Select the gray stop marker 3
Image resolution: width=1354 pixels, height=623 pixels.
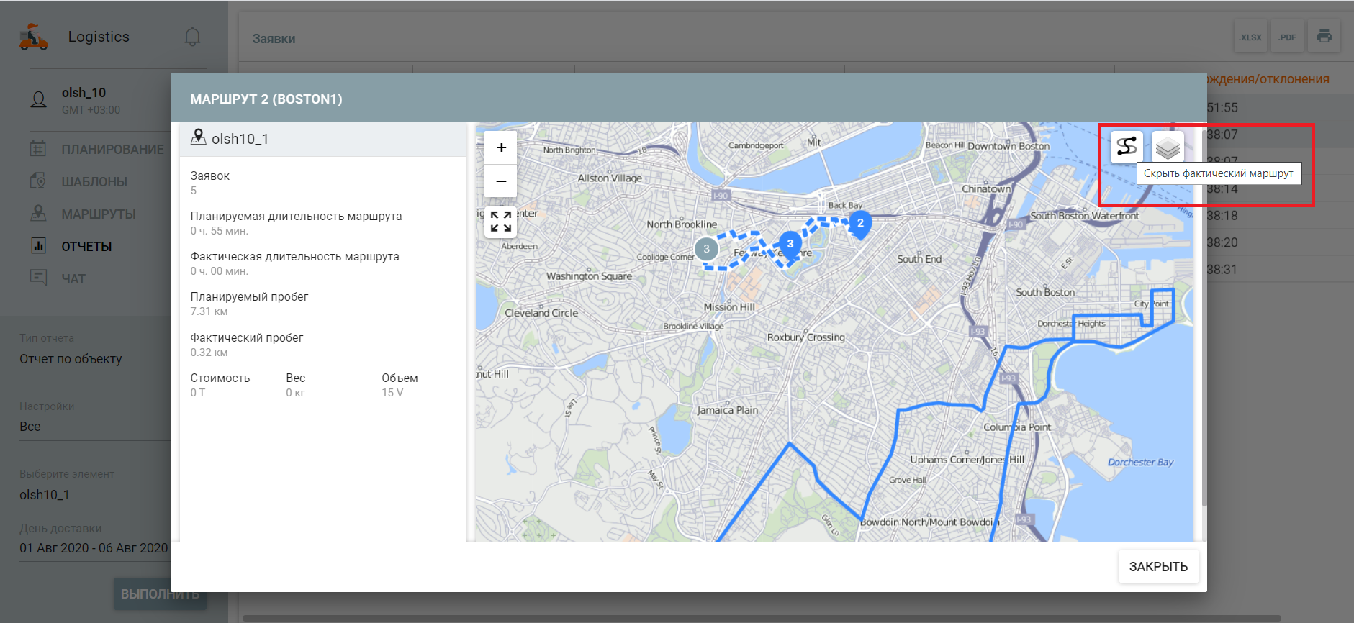click(x=706, y=249)
